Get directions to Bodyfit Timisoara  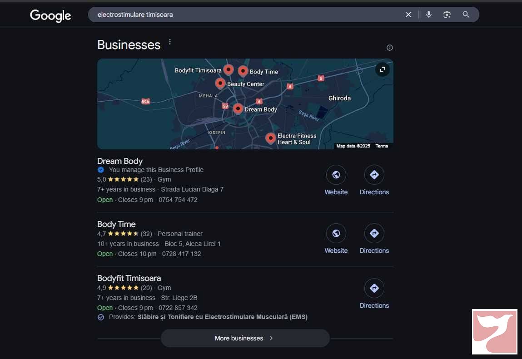(374, 288)
